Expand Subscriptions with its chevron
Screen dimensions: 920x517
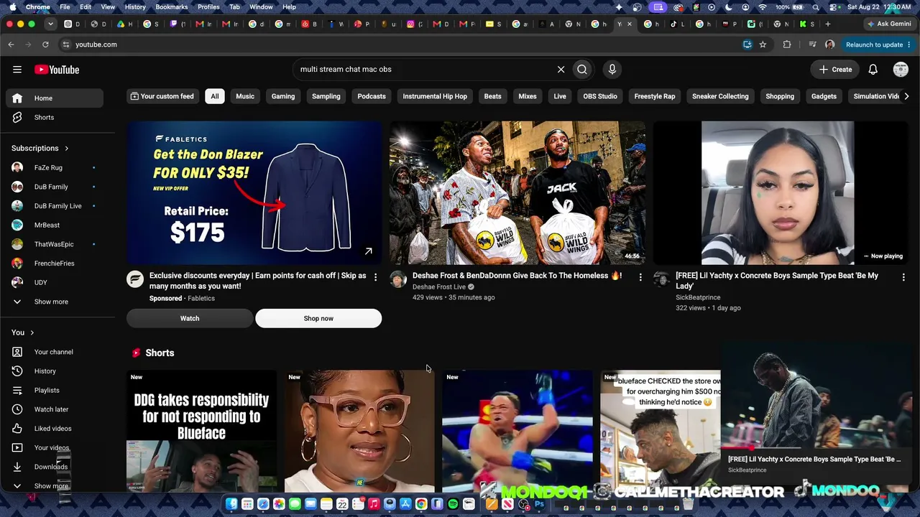[x=67, y=149]
